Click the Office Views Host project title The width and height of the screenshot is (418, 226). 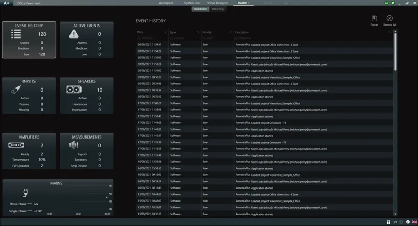[x=29, y=3]
